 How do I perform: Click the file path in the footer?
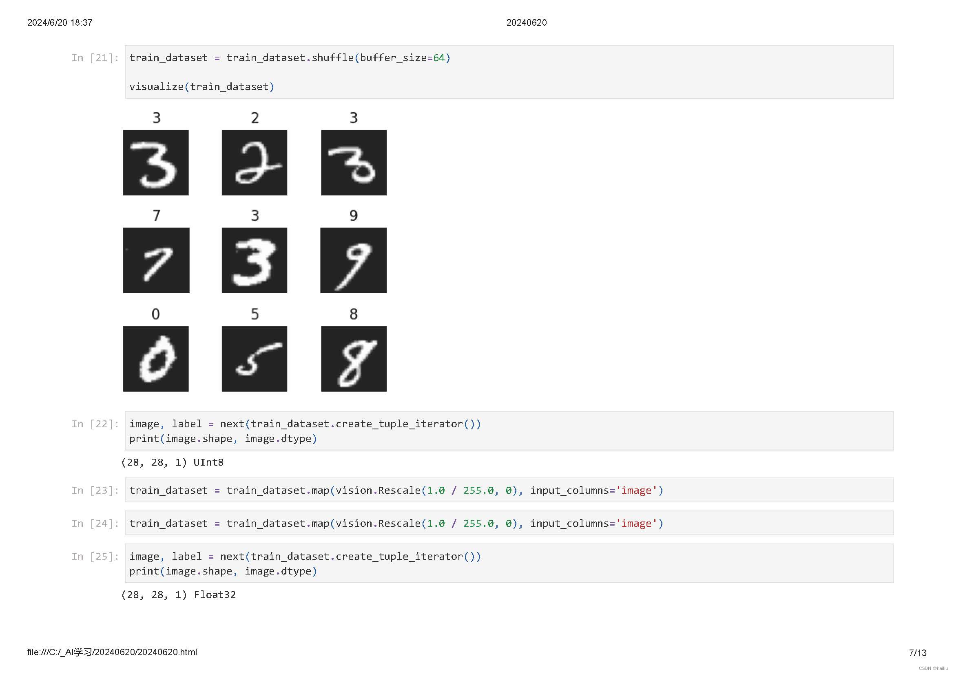pyautogui.click(x=112, y=652)
